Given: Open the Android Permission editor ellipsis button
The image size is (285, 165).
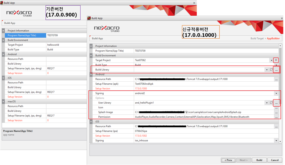Looking at the screenshot, I should (276, 117).
